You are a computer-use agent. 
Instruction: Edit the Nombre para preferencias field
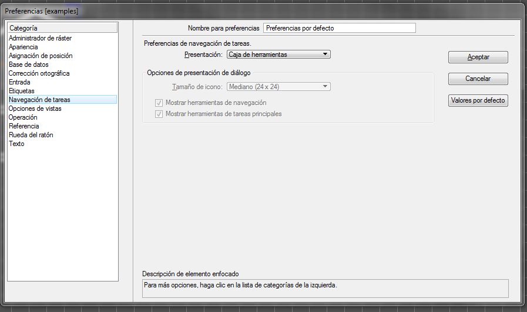[340, 28]
